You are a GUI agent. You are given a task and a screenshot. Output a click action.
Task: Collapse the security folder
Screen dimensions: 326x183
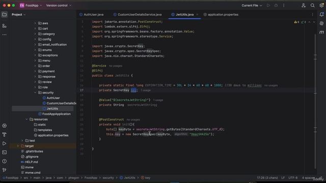35,93
